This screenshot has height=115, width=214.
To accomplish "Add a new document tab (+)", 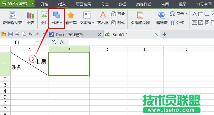I will click(164, 34).
